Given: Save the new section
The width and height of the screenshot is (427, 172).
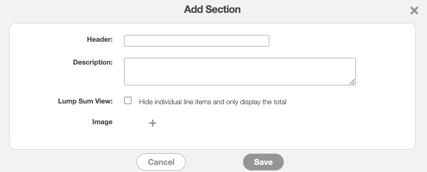Looking at the screenshot, I should click(263, 162).
